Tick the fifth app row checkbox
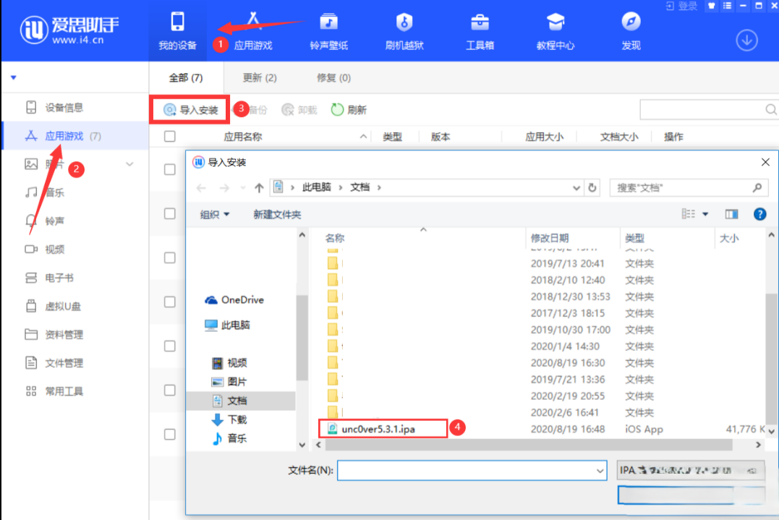The height and width of the screenshot is (520, 779). pos(169,346)
